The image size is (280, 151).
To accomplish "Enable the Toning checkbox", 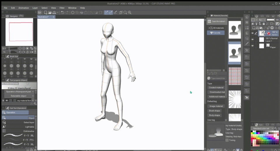I will click(227, 140).
